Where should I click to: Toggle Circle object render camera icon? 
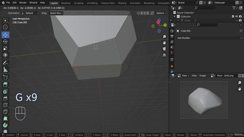[240, 20]
